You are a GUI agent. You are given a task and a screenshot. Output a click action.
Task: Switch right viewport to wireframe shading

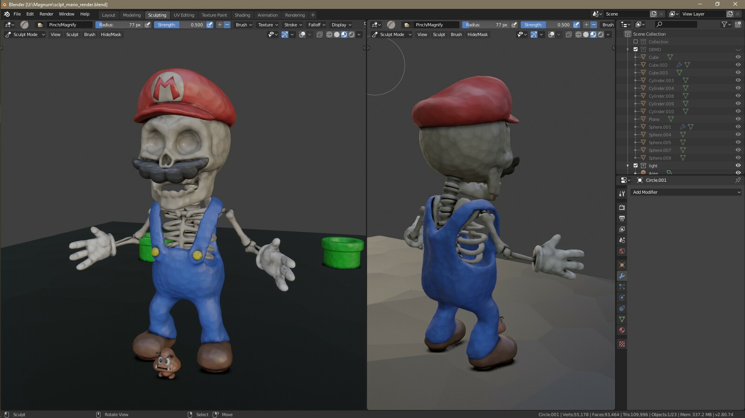click(x=578, y=34)
